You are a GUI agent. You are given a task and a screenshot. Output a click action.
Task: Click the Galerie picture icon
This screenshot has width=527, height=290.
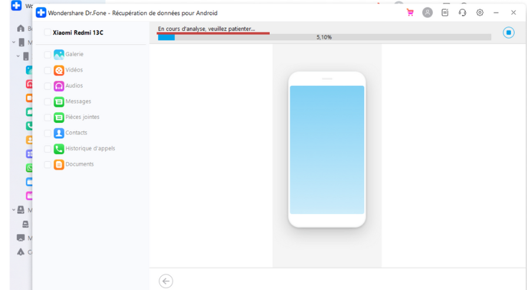59,54
